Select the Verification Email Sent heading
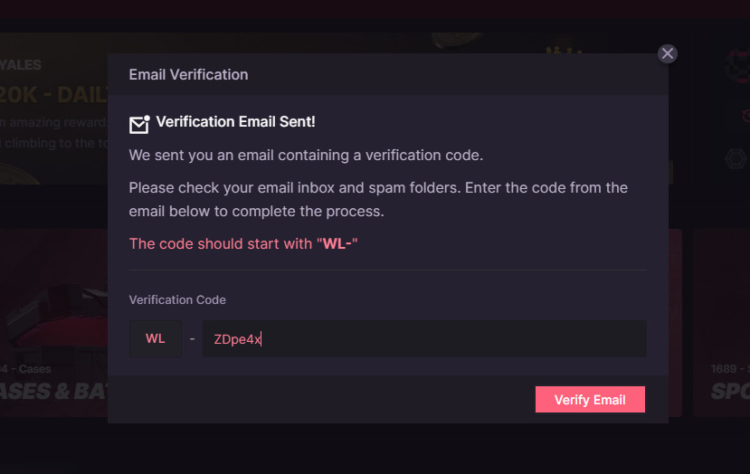Viewport: 750px width, 474px height. coord(235,122)
